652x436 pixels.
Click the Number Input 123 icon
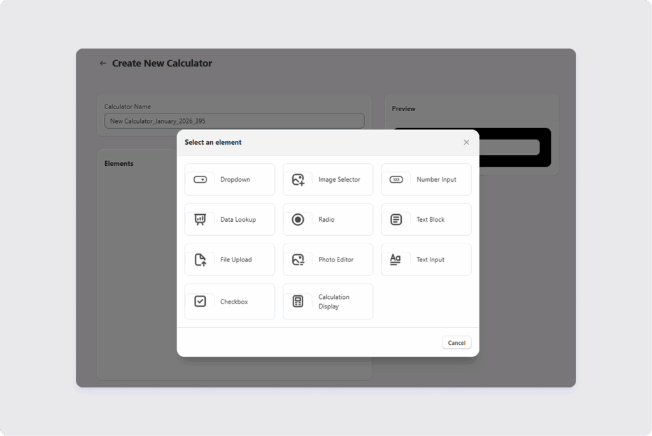396,180
